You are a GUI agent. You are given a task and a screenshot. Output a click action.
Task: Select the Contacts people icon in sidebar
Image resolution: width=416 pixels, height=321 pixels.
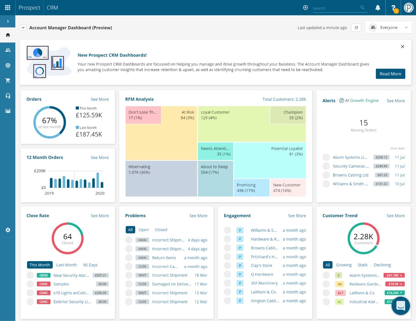click(x=8, y=50)
